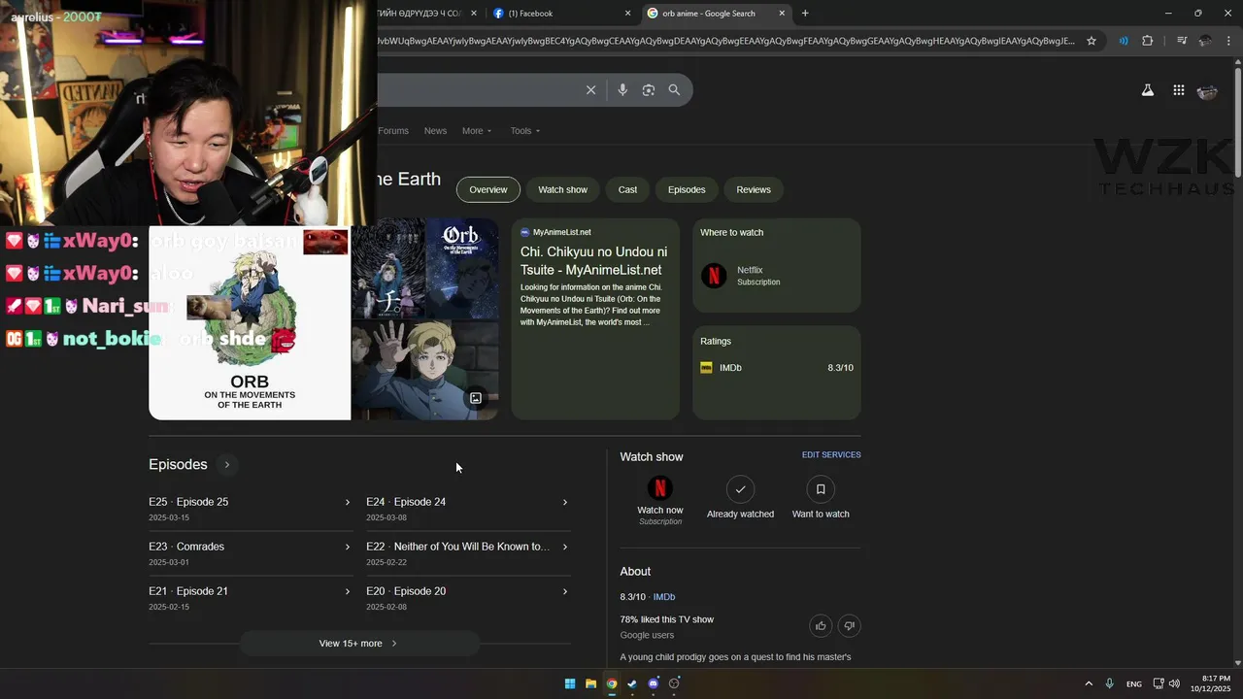Click EDIT SERVICES link
The height and width of the screenshot is (699, 1243).
click(831, 455)
